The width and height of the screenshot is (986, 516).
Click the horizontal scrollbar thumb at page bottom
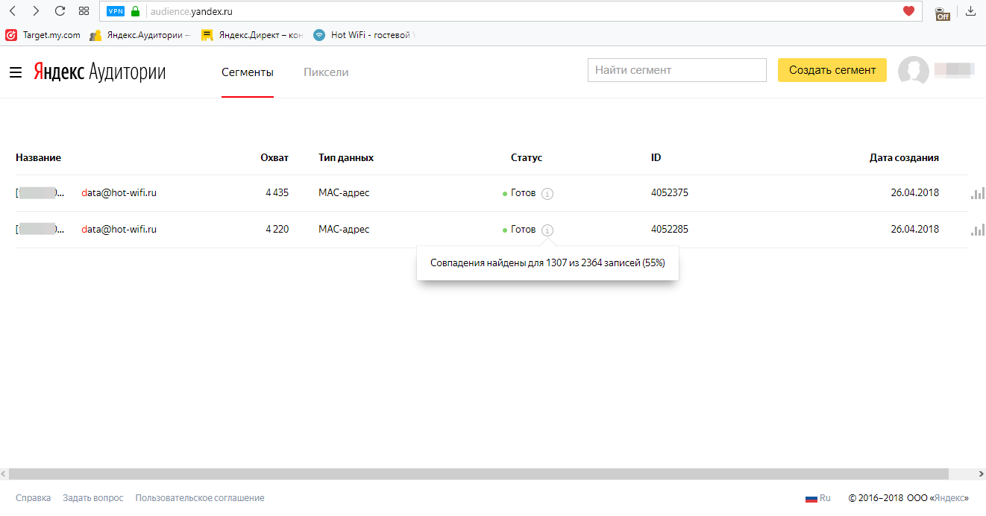pos(478,474)
